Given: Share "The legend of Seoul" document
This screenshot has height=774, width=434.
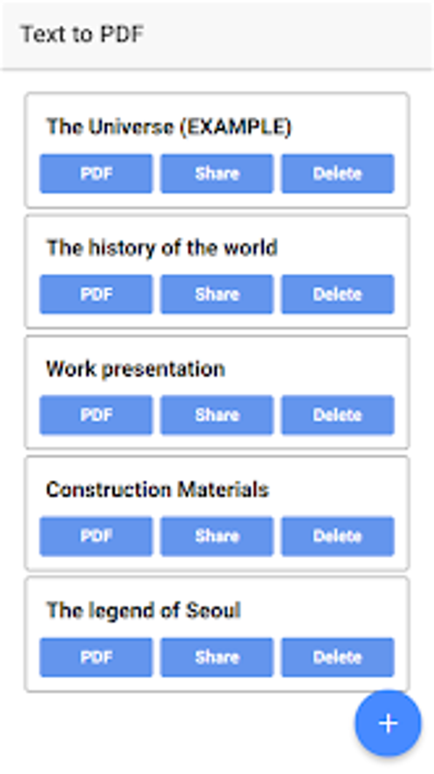Looking at the screenshot, I should pyautogui.click(x=216, y=657).
